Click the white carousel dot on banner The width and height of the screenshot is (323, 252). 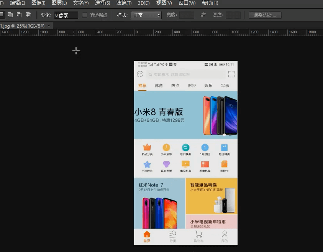tap(224, 135)
